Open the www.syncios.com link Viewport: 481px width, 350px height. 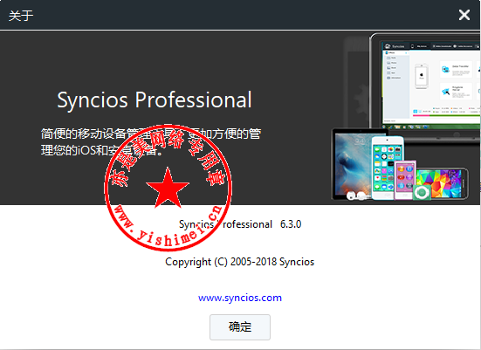(240, 298)
